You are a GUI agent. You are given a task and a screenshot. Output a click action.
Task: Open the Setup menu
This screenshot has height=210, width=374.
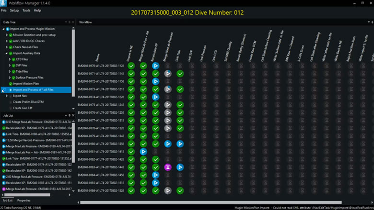coord(14,10)
